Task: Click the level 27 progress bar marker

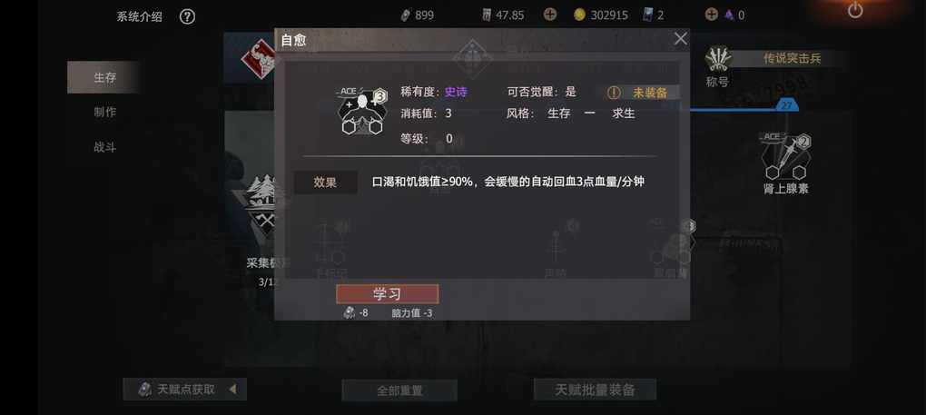Action: pos(786,105)
